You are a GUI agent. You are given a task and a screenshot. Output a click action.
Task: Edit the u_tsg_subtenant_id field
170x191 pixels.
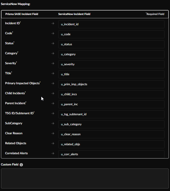[x=111, y=114]
